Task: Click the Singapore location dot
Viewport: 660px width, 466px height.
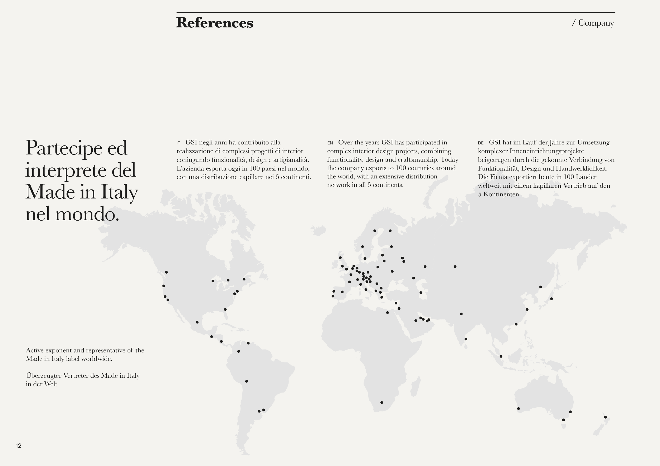Action: pos(501,356)
